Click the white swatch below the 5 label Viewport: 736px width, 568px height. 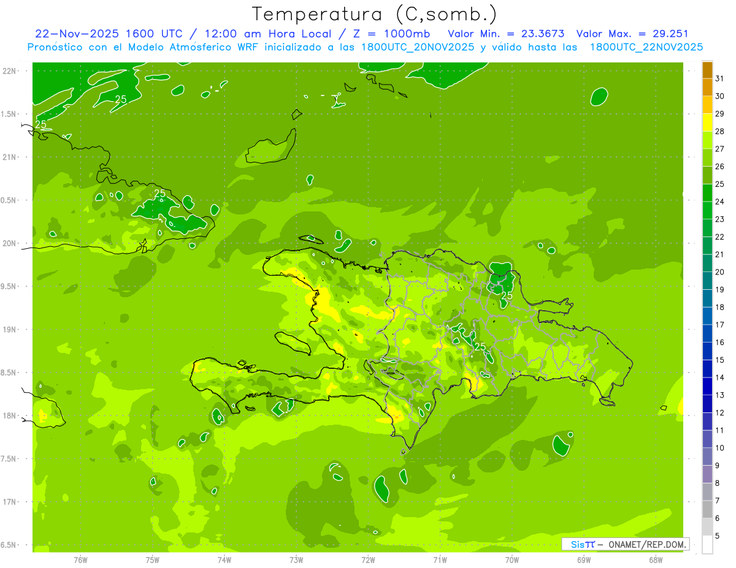coord(707,545)
